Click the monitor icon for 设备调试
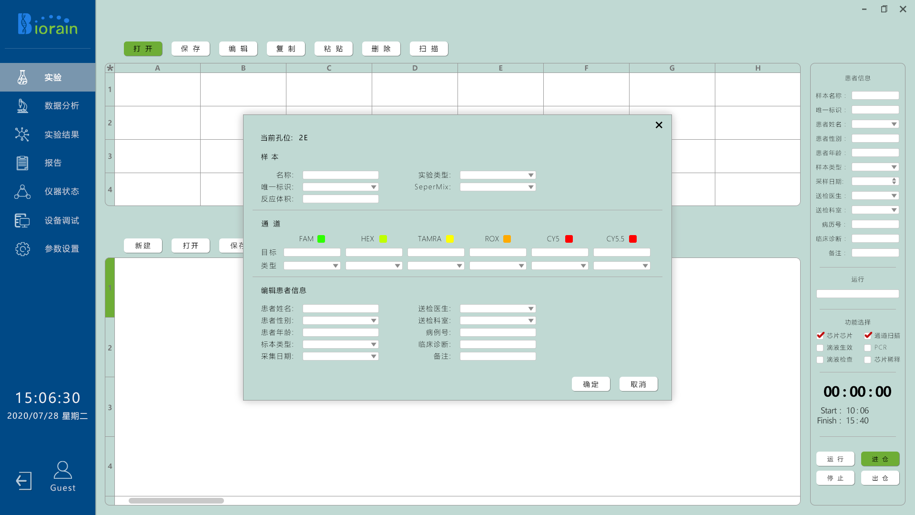The width and height of the screenshot is (915, 515). coord(22,220)
